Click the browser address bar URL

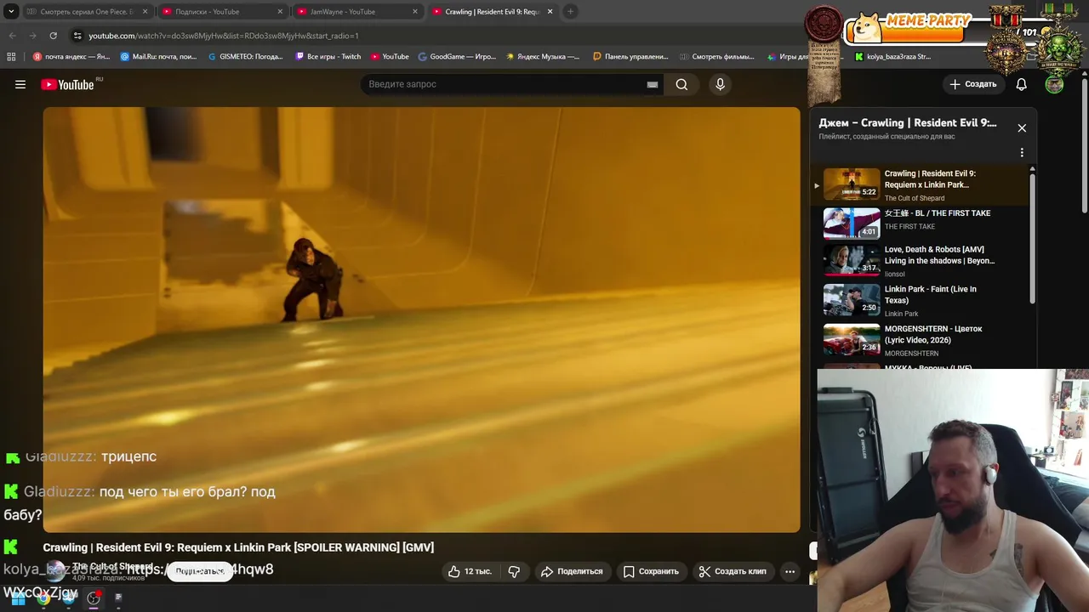[x=224, y=36]
